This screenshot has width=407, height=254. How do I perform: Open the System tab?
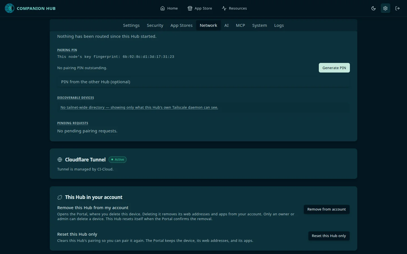pos(259,25)
